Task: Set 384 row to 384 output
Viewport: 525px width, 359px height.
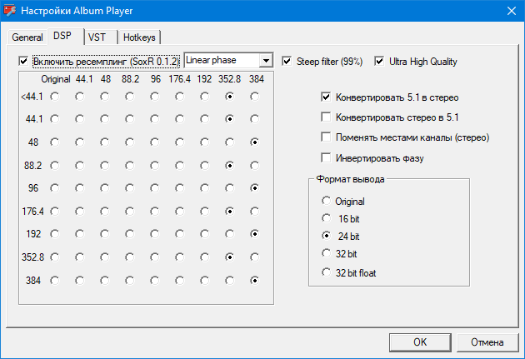Action: [254, 281]
